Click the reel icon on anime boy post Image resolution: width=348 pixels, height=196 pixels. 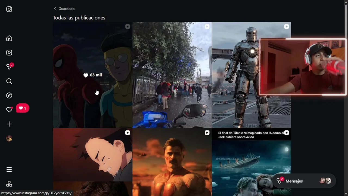coord(128,133)
